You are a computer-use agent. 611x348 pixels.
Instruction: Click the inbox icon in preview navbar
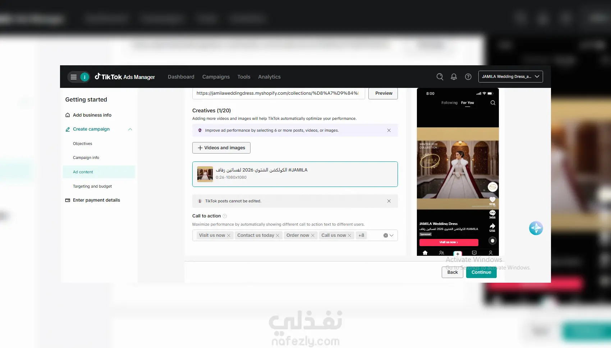[x=474, y=253]
